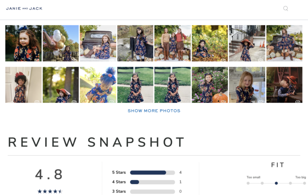Filter reviews by 4 Stars
The width and height of the screenshot is (308, 195).
(119, 182)
